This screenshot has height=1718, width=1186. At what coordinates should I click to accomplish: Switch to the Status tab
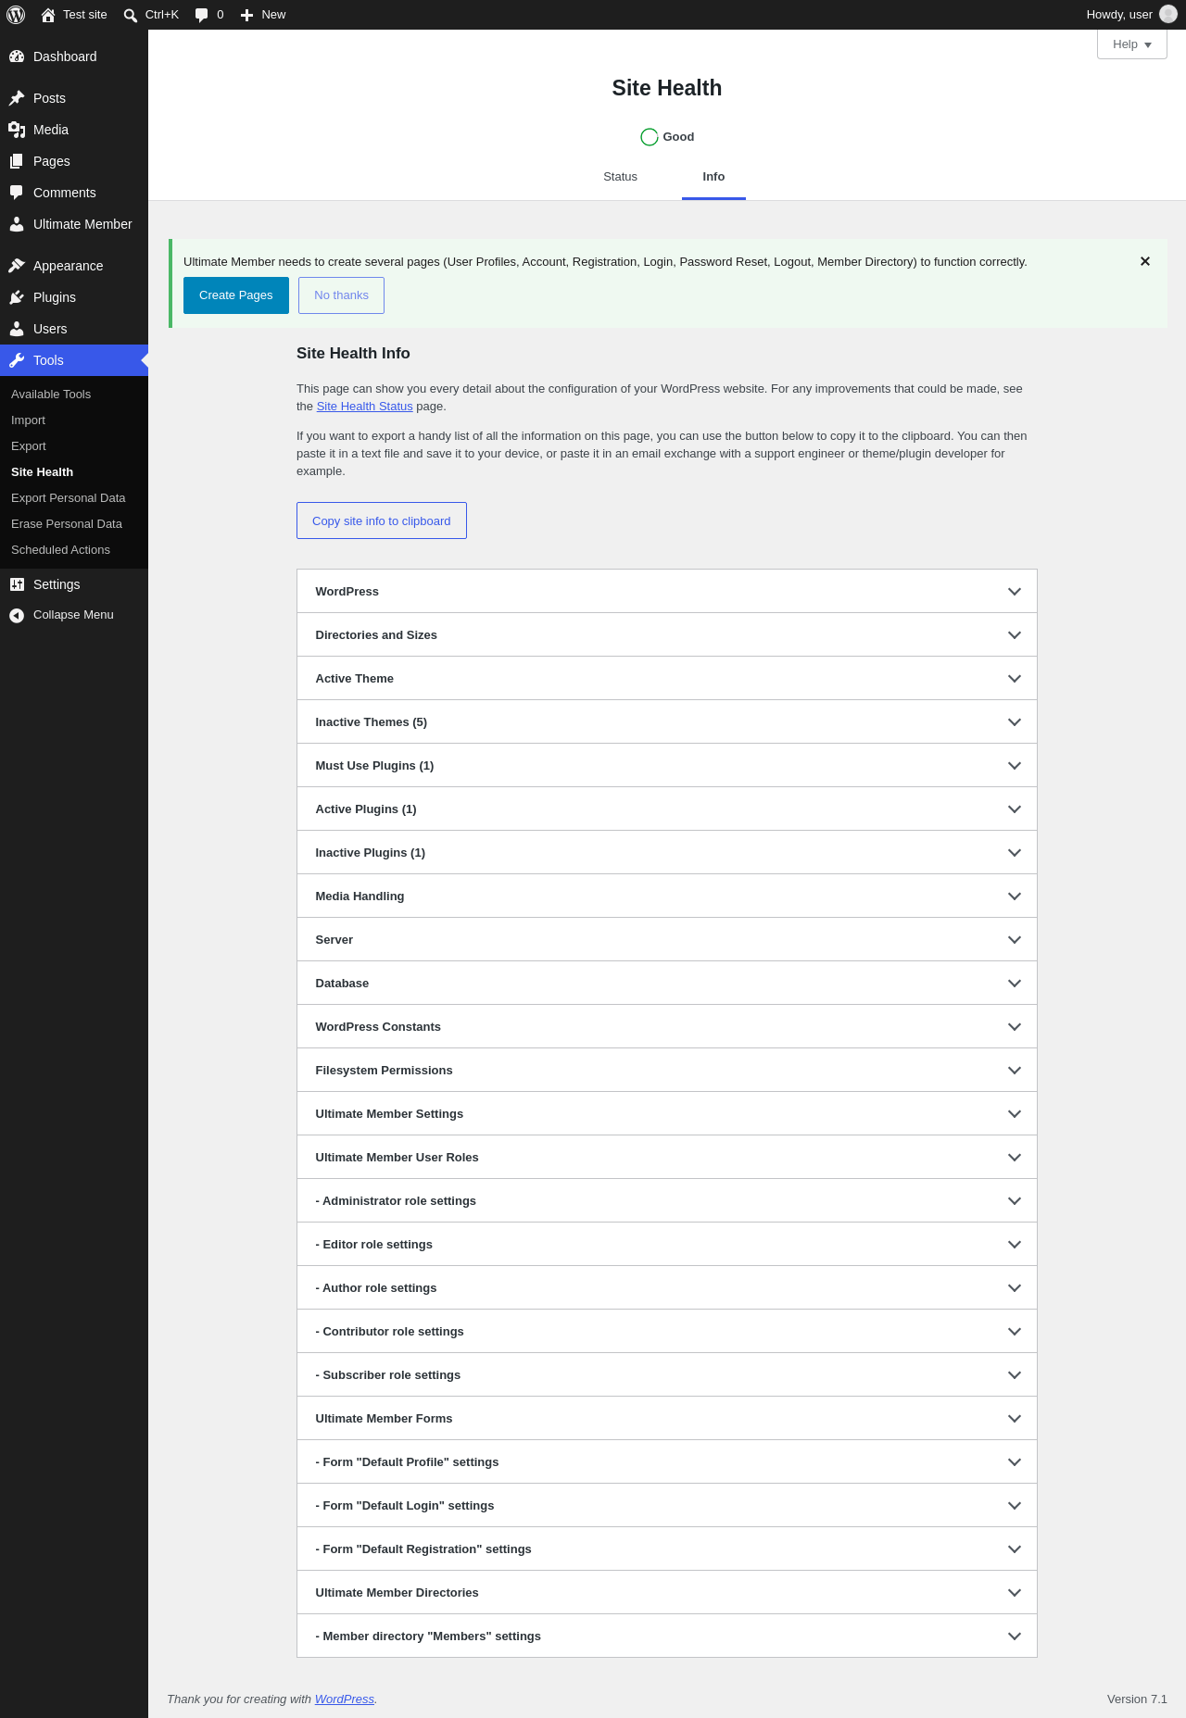620,177
